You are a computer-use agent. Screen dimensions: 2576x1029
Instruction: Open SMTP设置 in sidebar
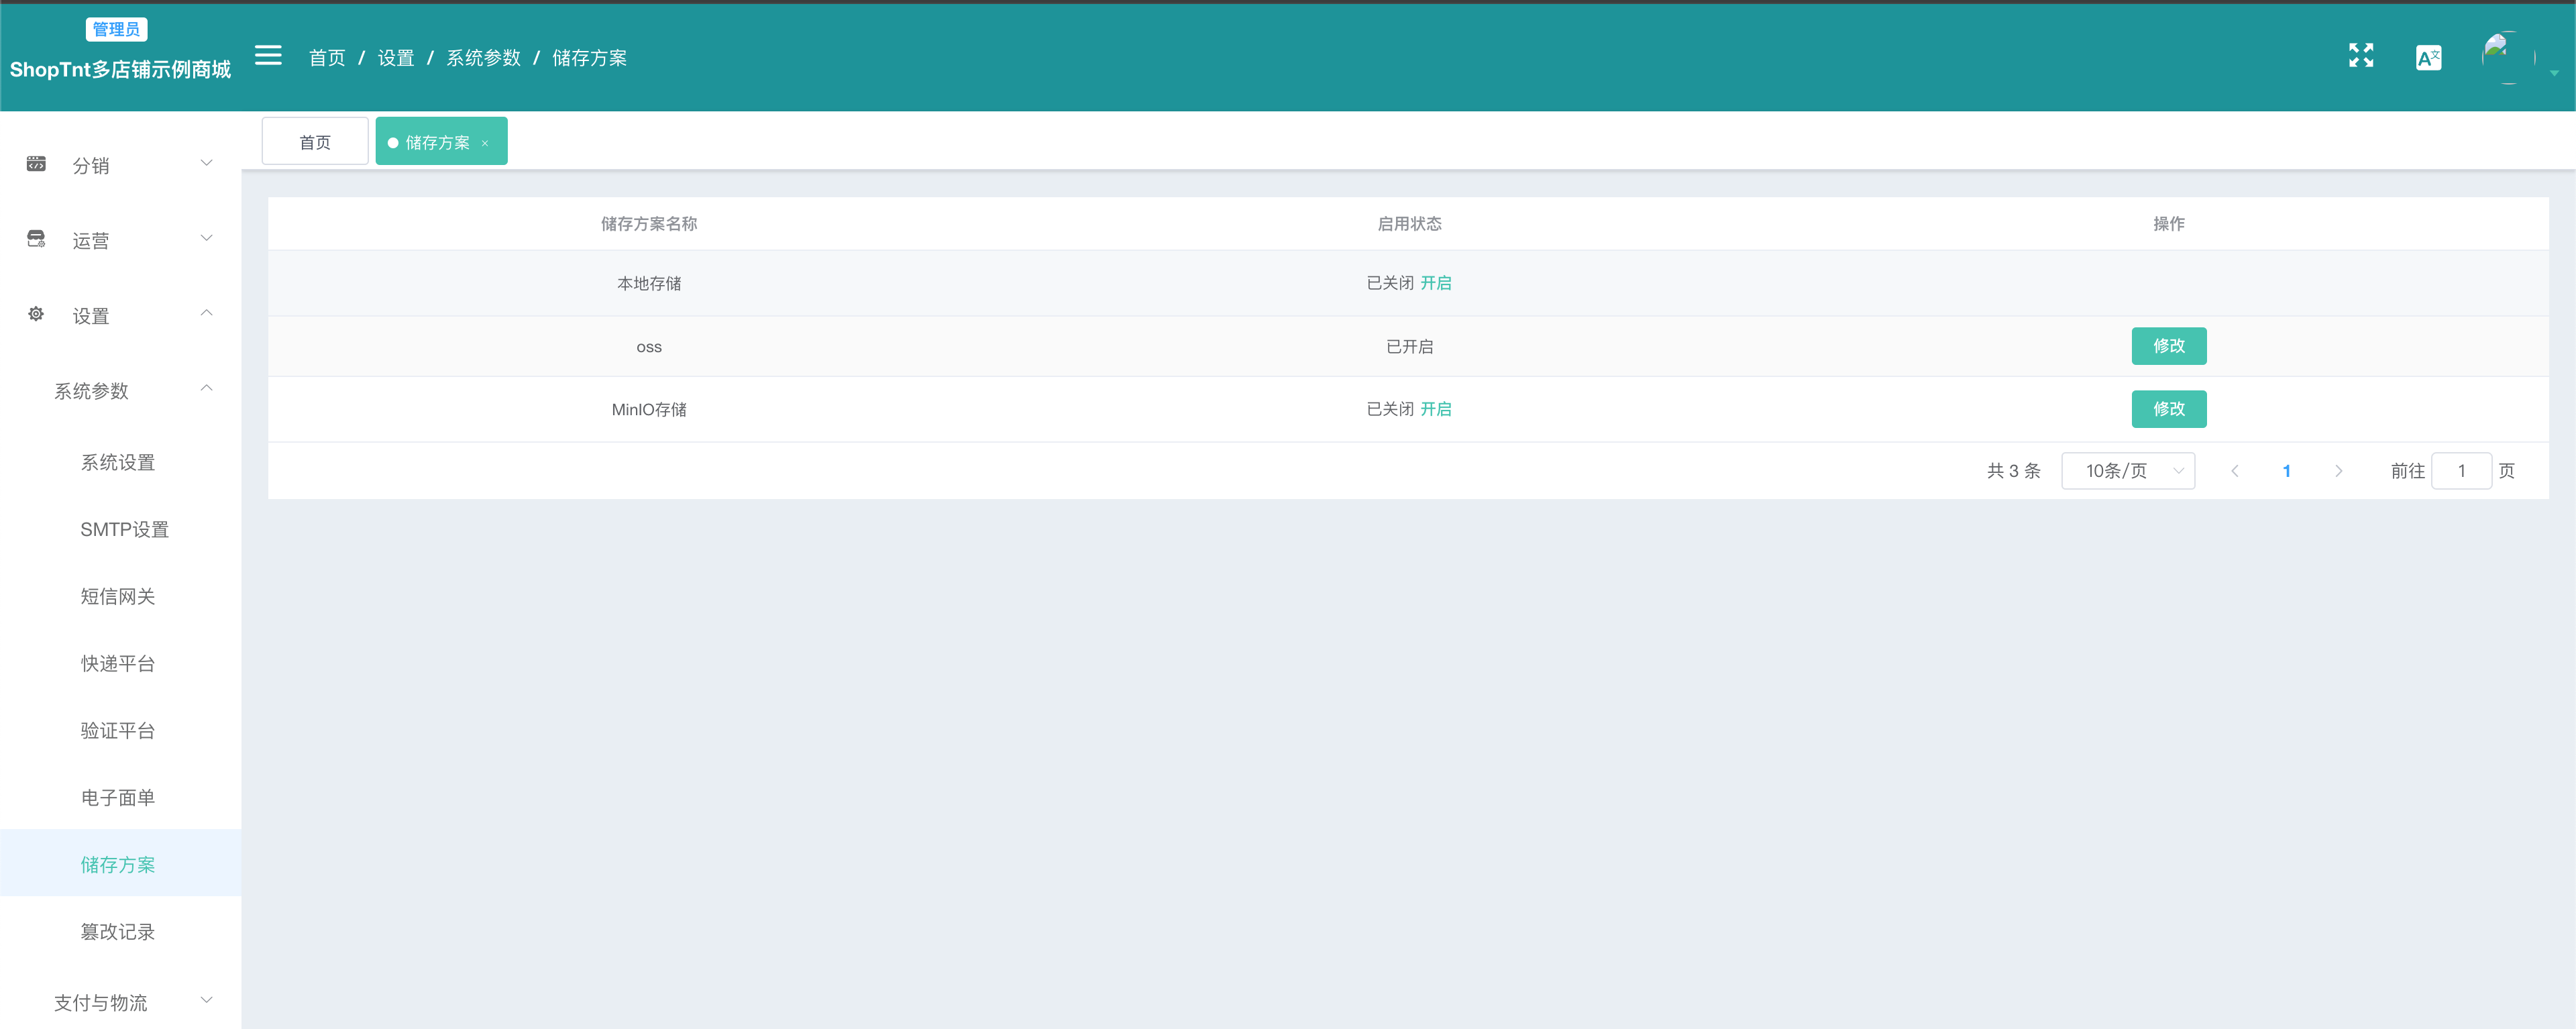pyautogui.click(x=124, y=530)
